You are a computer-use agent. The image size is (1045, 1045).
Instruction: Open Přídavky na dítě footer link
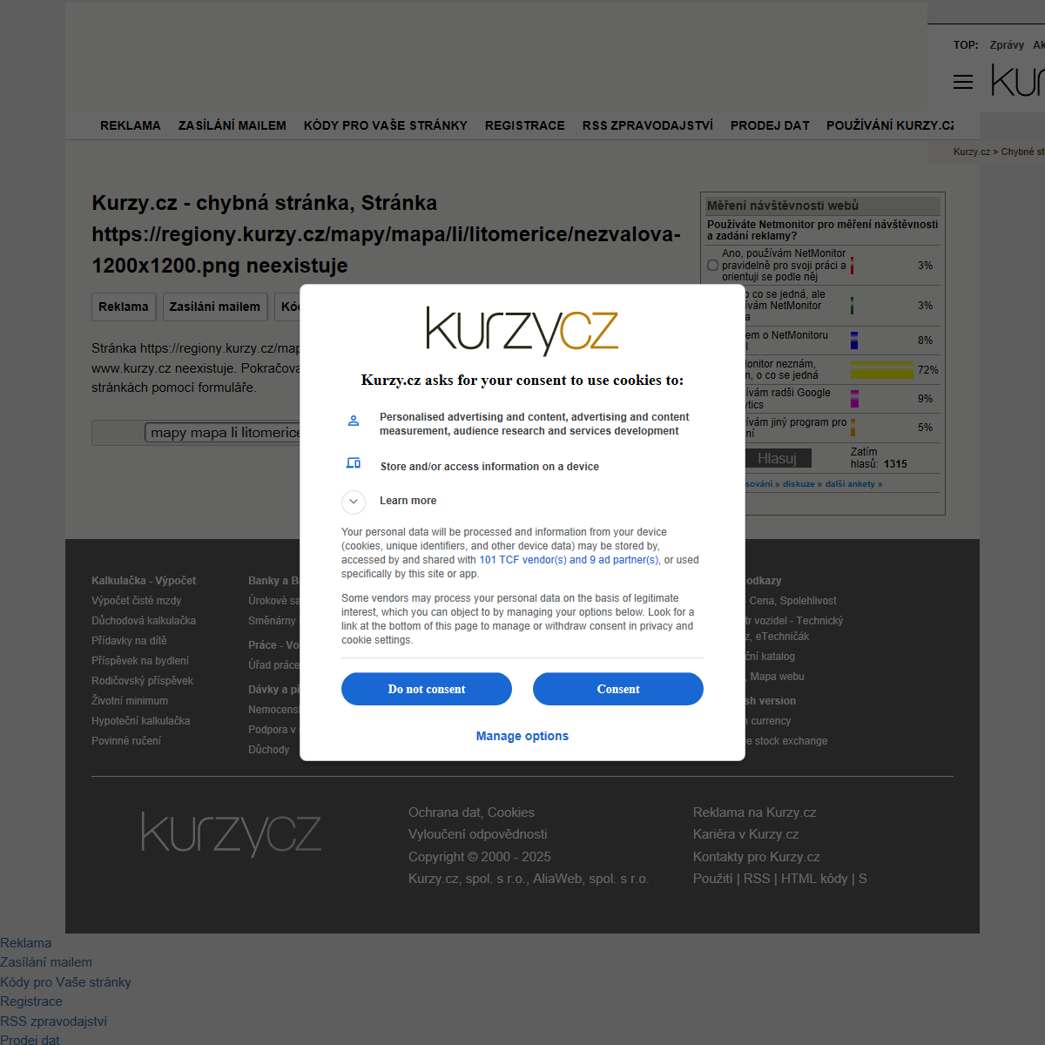pos(129,641)
